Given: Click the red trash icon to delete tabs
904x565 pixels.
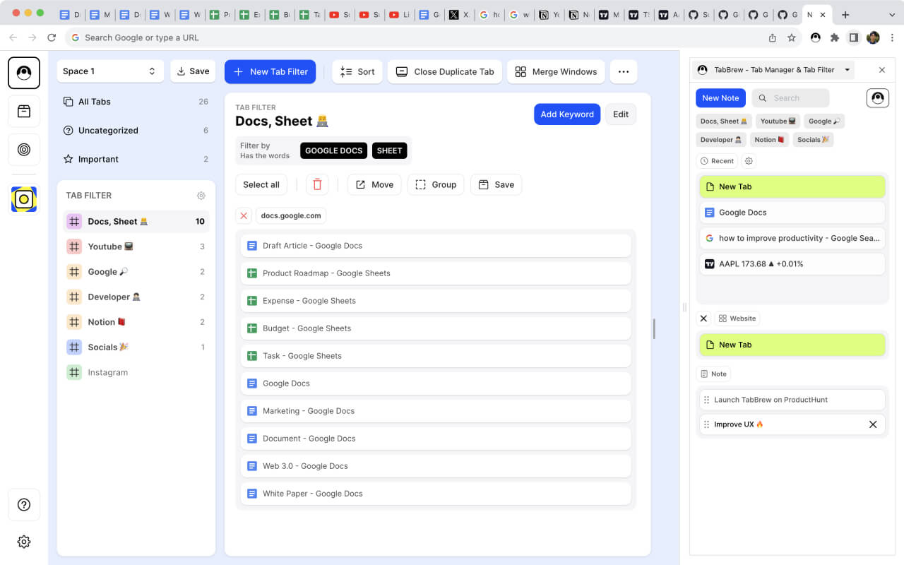Looking at the screenshot, I should (317, 184).
